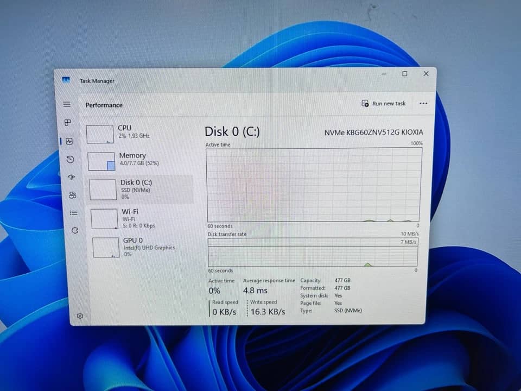Click the Memory mini graph thumbnail
The image size is (521, 391).
click(x=101, y=161)
